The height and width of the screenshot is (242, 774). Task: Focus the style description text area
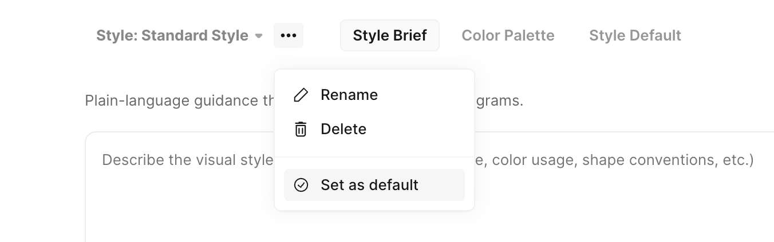(429, 187)
